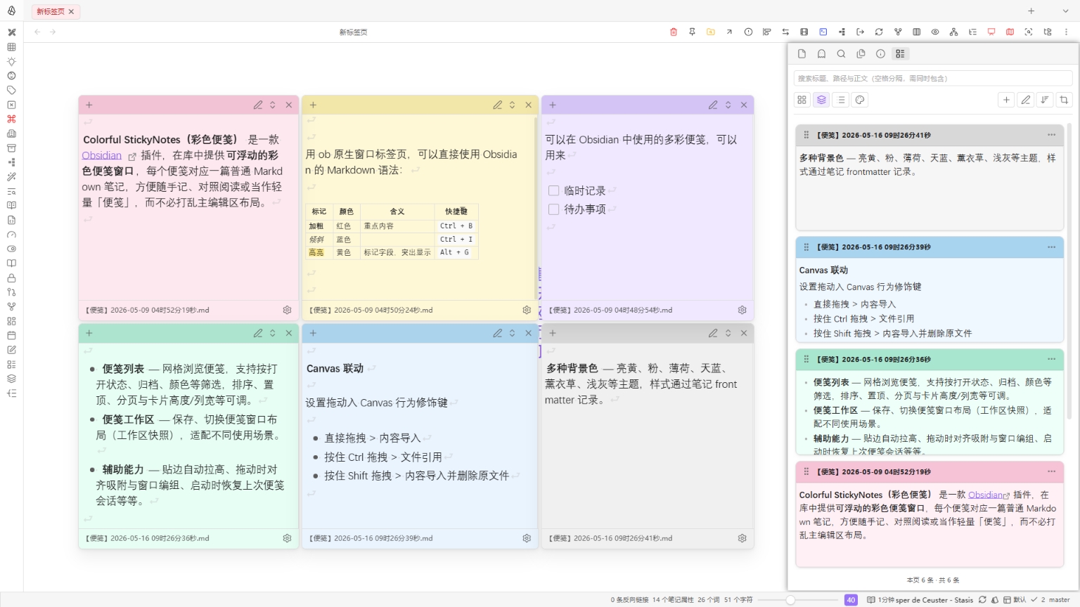Open settings gear on the pink sticky note
Viewport: 1080px width, 607px height.
coord(287,310)
